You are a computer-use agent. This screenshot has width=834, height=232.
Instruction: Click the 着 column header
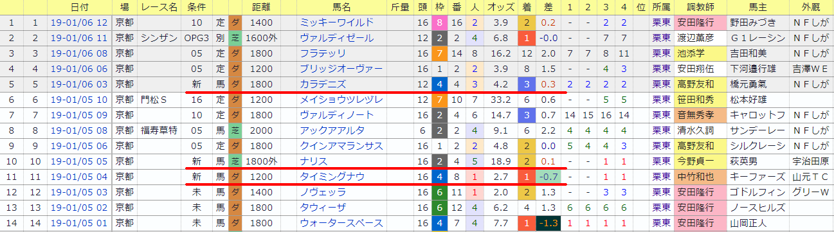point(527,8)
